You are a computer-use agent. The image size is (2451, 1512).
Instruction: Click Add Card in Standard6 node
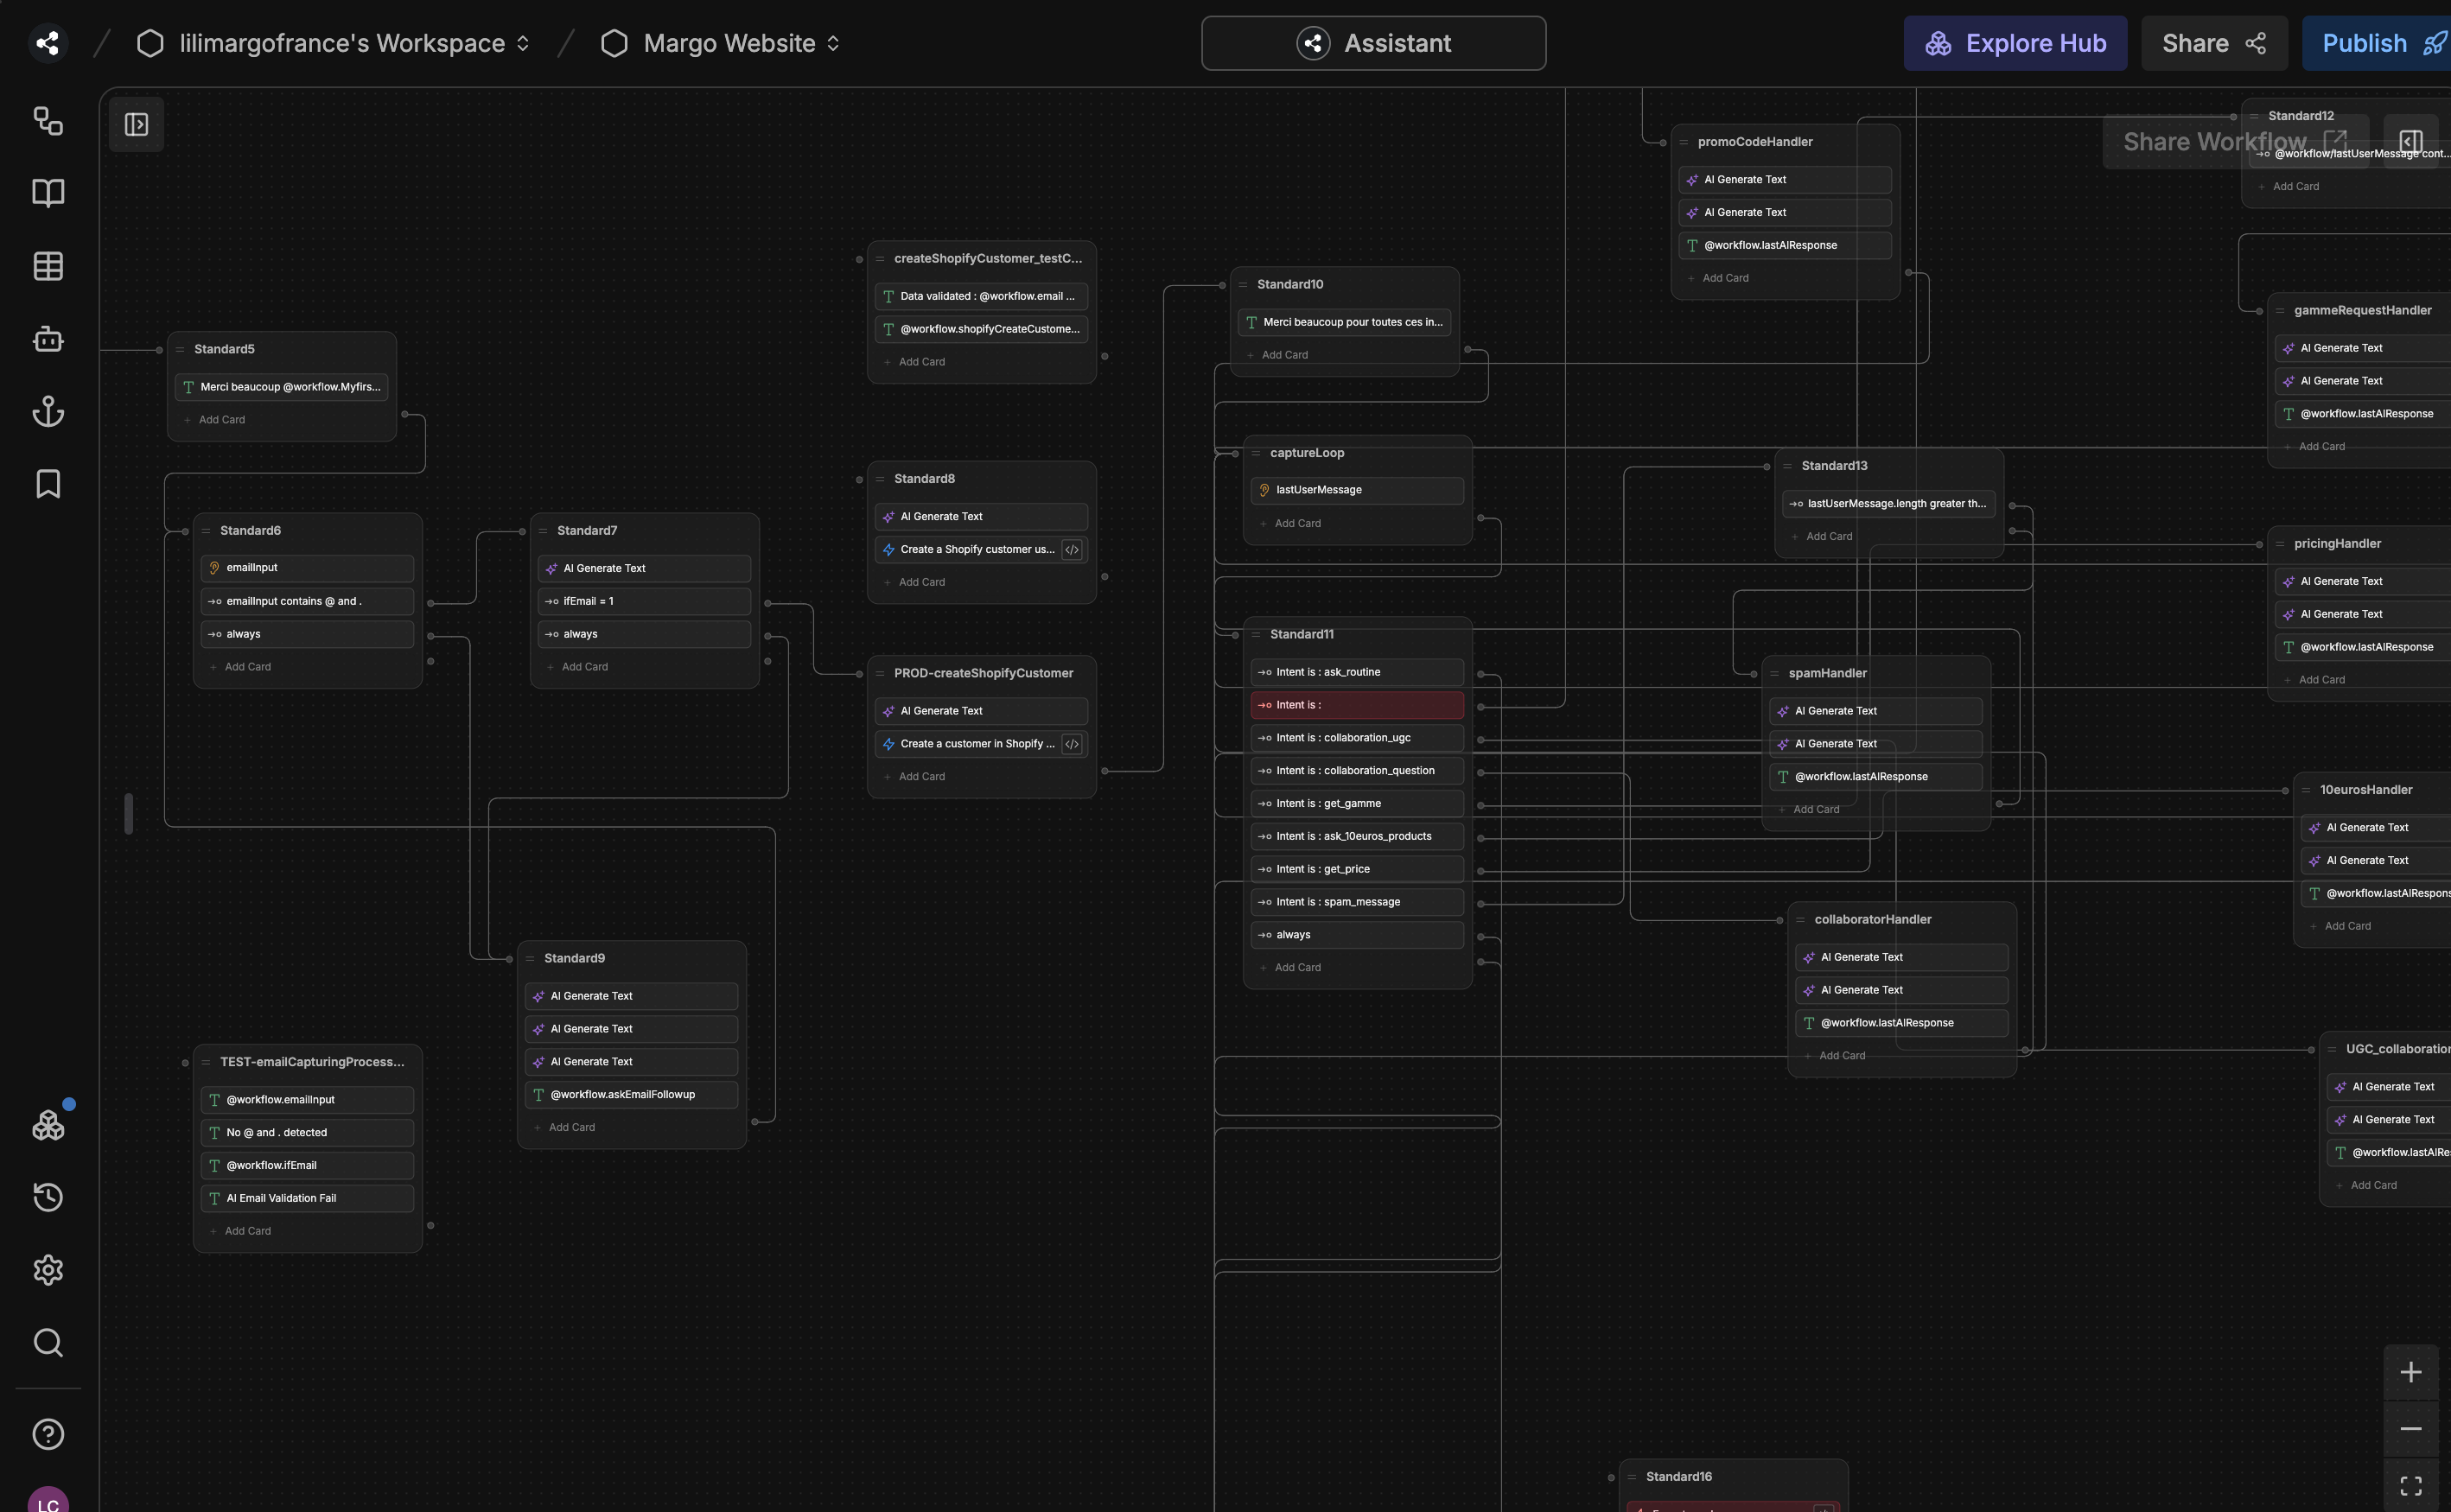(247, 667)
